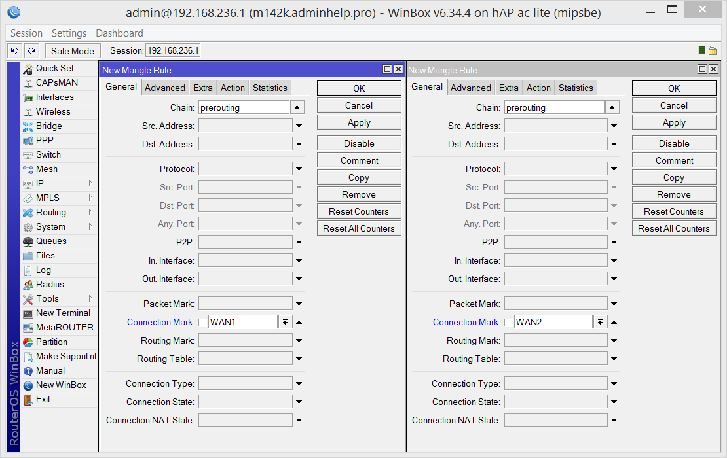
Task: Open System menu icon
Action: coord(28,227)
